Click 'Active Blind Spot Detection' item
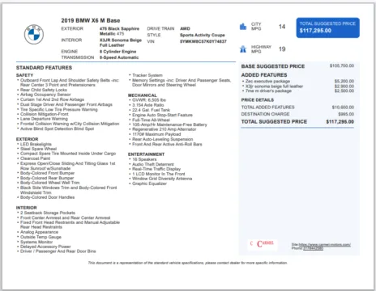This screenshot has width=376, height=291. [57, 129]
